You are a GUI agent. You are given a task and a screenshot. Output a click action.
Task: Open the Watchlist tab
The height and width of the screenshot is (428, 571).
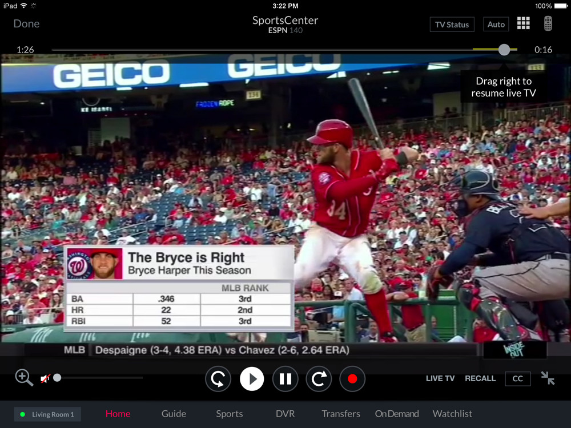coord(452,414)
